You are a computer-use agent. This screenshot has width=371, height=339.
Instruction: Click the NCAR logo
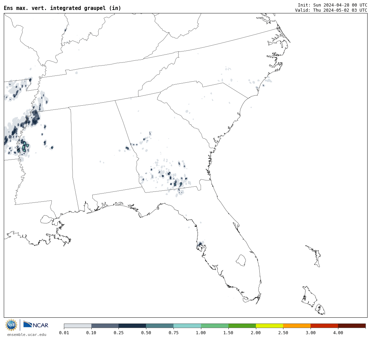(36, 325)
